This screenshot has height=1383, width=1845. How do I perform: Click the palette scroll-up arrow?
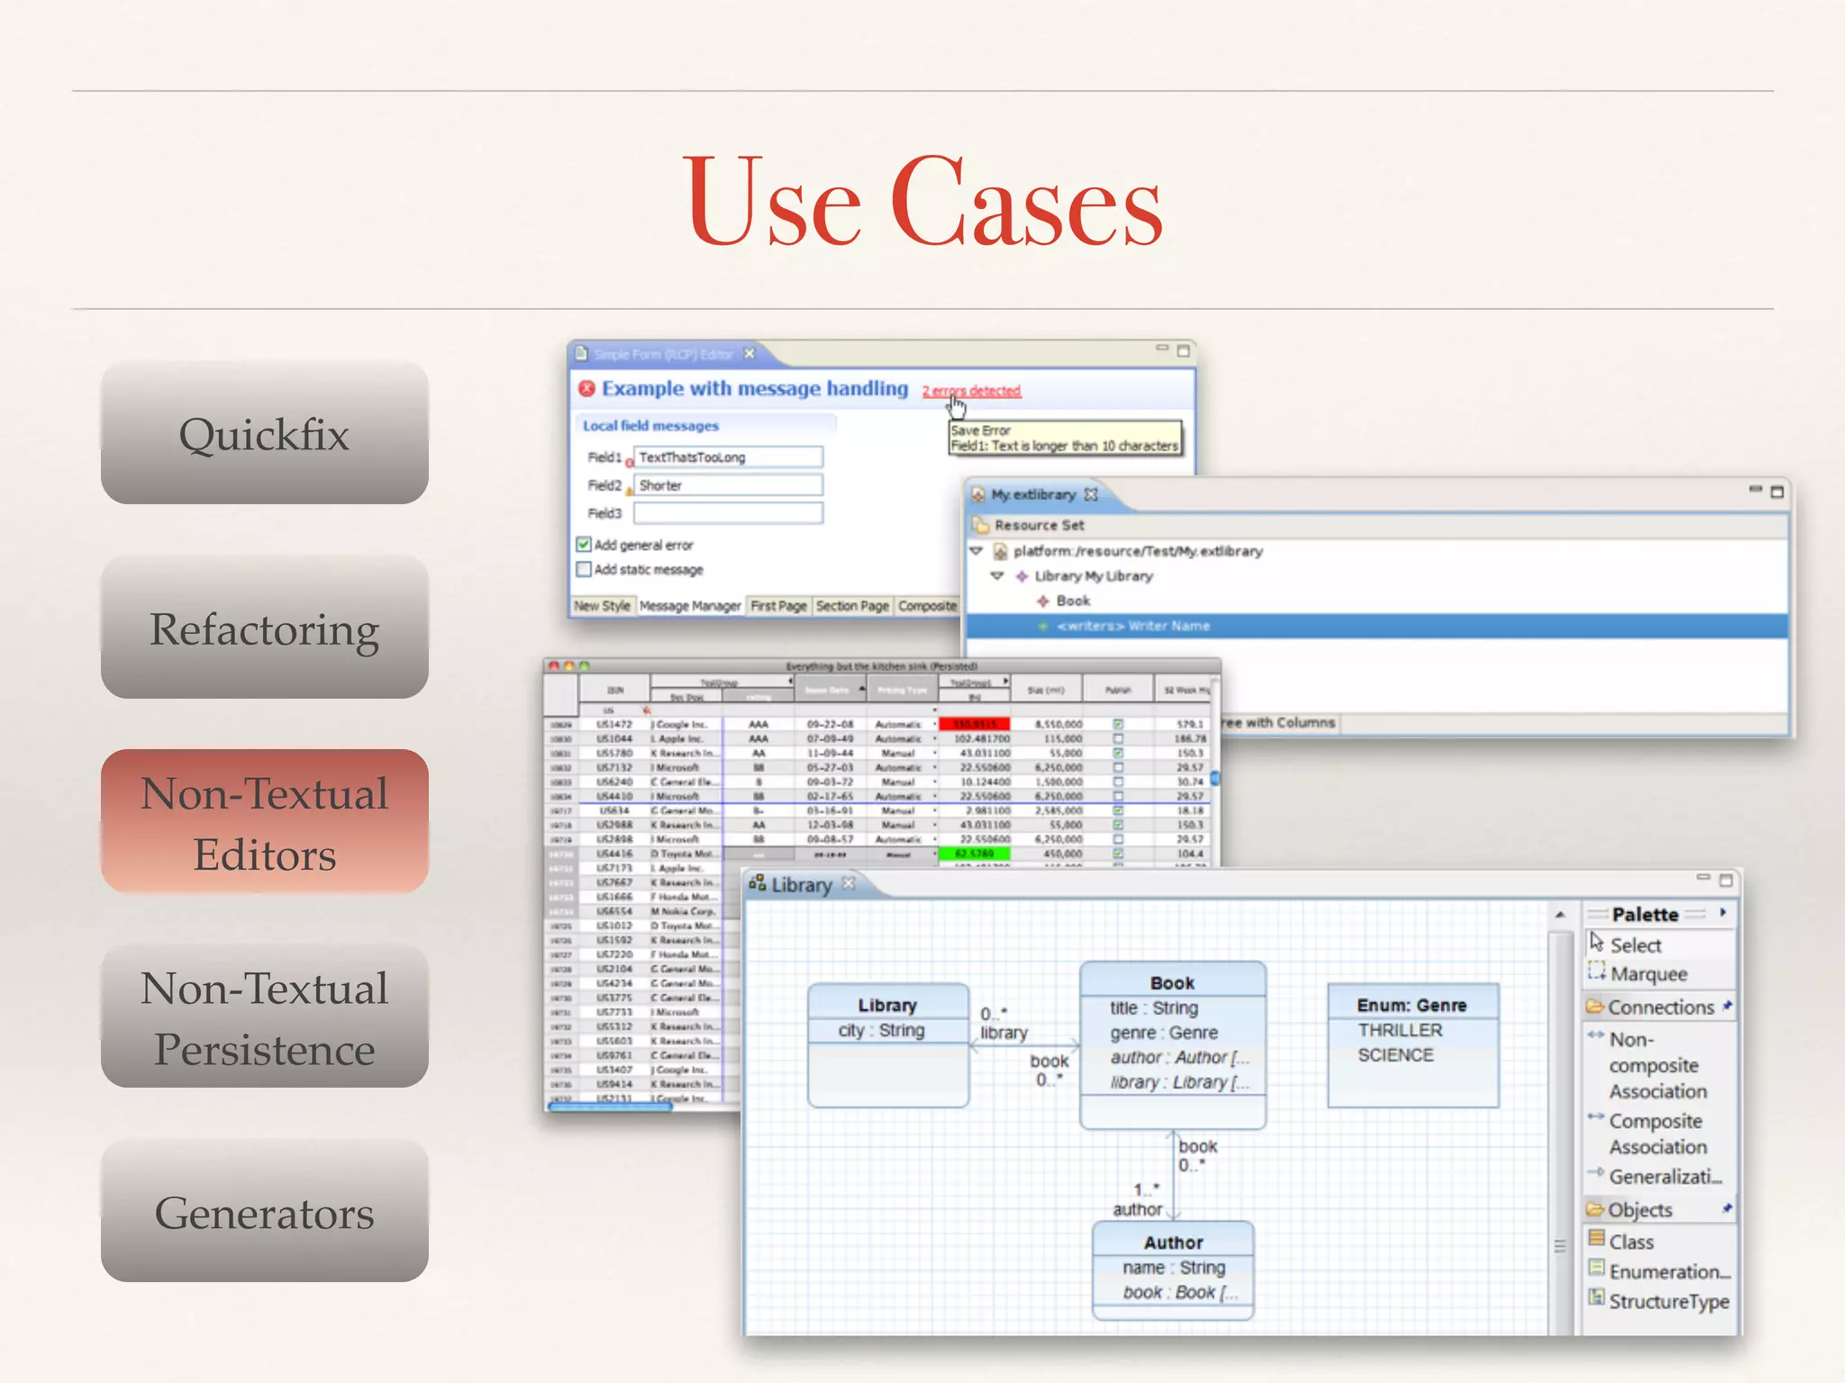click(x=1560, y=915)
